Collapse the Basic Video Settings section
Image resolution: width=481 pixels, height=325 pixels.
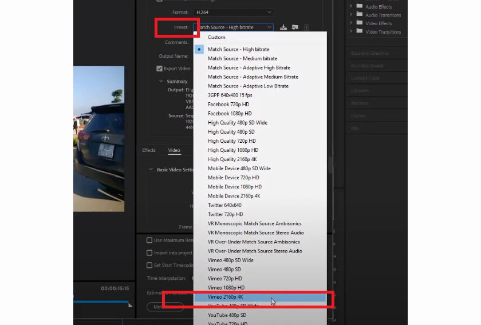[x=151, y=170]
